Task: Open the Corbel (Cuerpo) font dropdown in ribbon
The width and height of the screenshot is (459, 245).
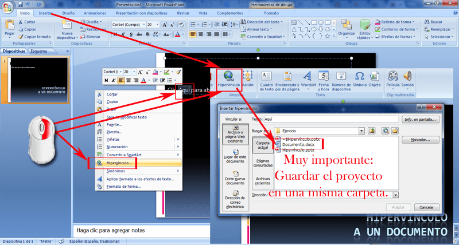Action: [144, 25]
